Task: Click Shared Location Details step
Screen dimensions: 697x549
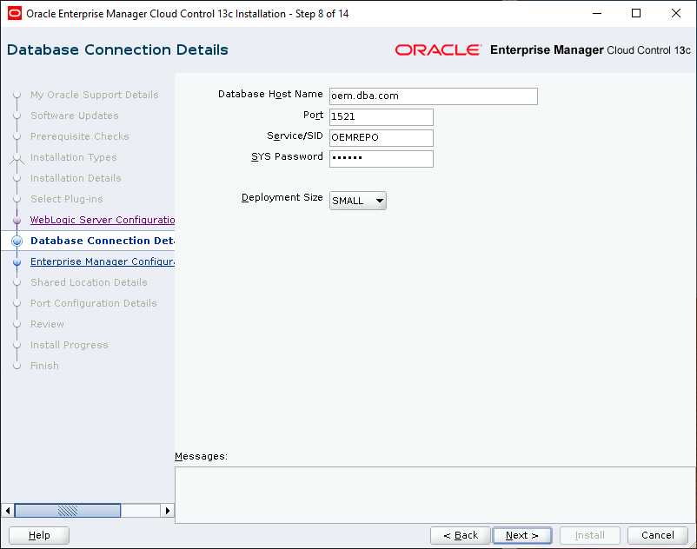Action: 89,282
